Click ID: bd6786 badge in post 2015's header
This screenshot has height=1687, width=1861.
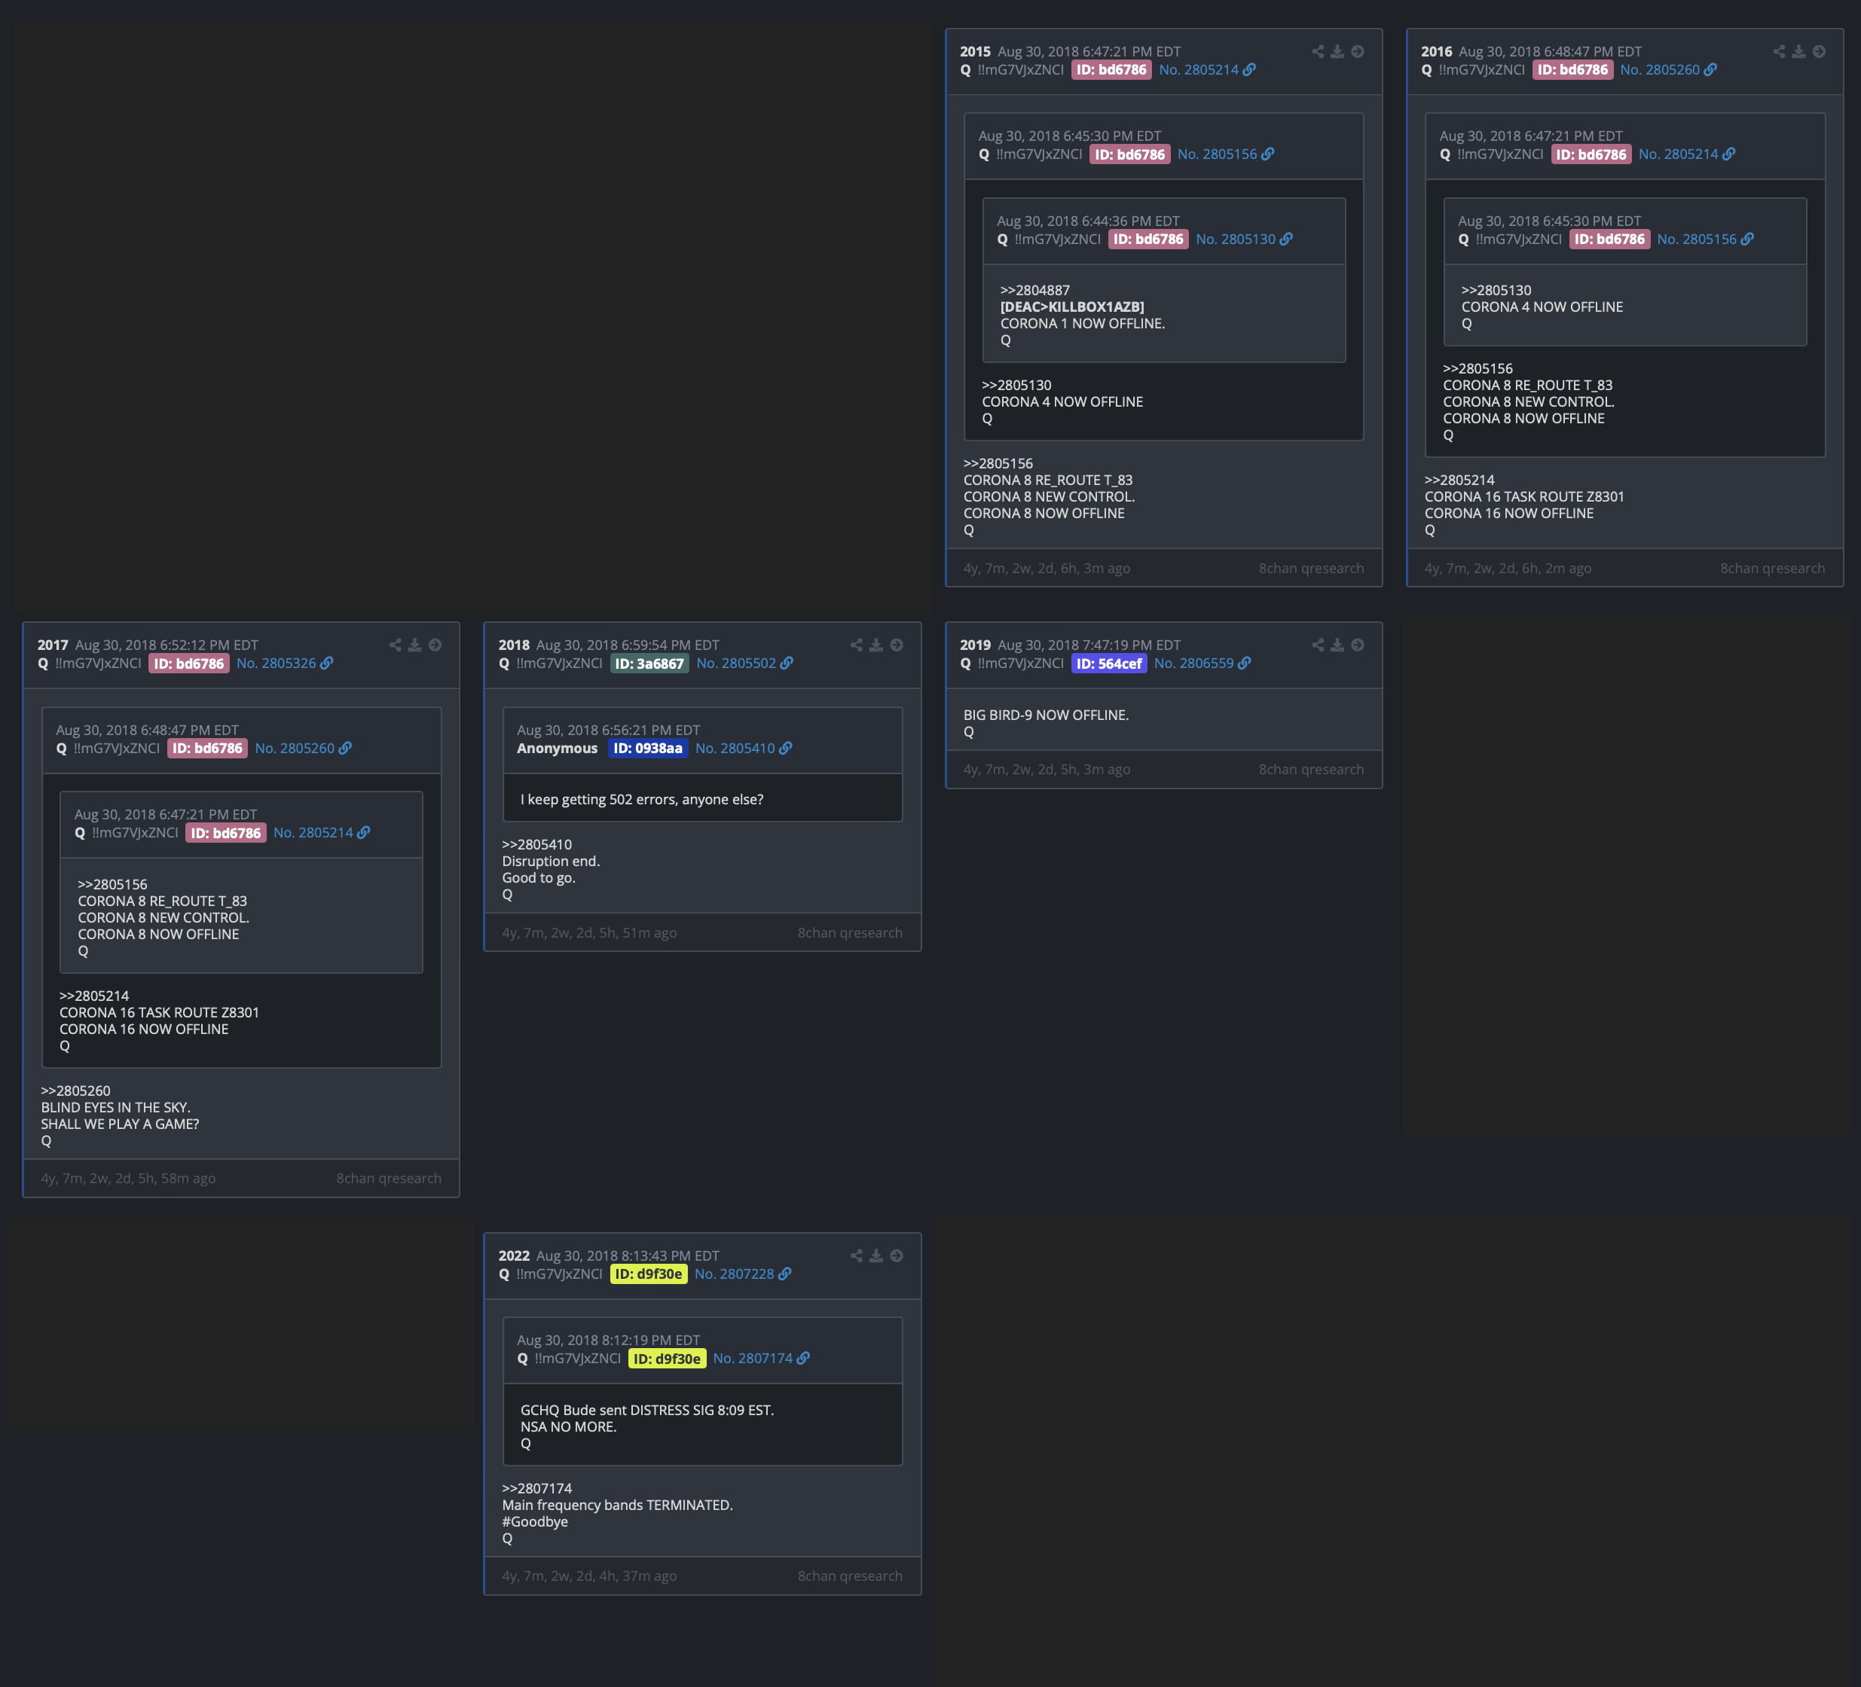pos(1111,70)
